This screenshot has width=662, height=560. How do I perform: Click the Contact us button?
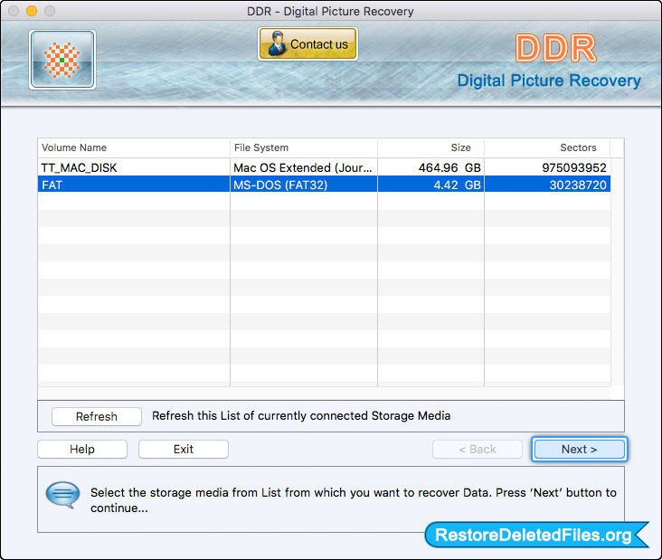click(307, 44)
